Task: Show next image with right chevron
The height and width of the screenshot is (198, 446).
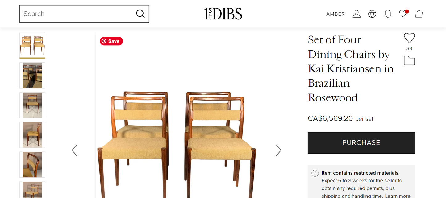Action: pos(278,150)
